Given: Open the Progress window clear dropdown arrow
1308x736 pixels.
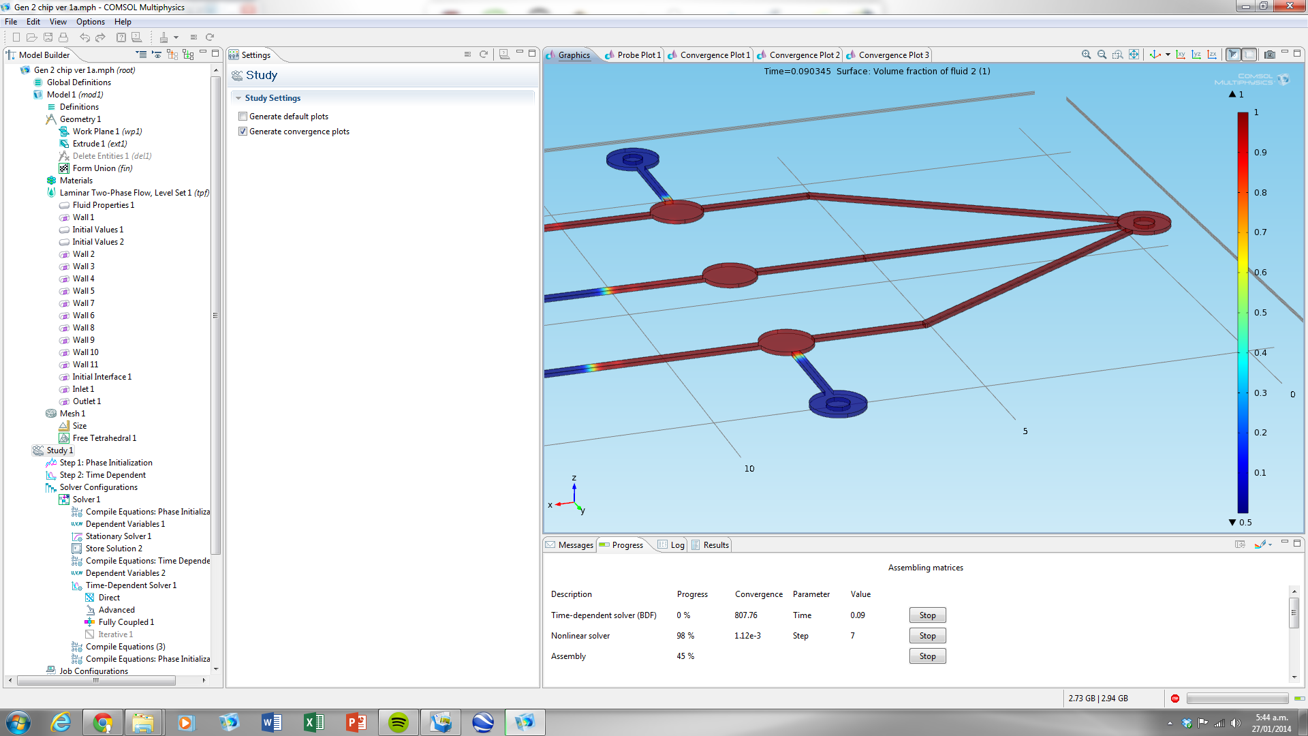Looking at the screenshot, I should pyautogui.click(x=1271, y=545).
